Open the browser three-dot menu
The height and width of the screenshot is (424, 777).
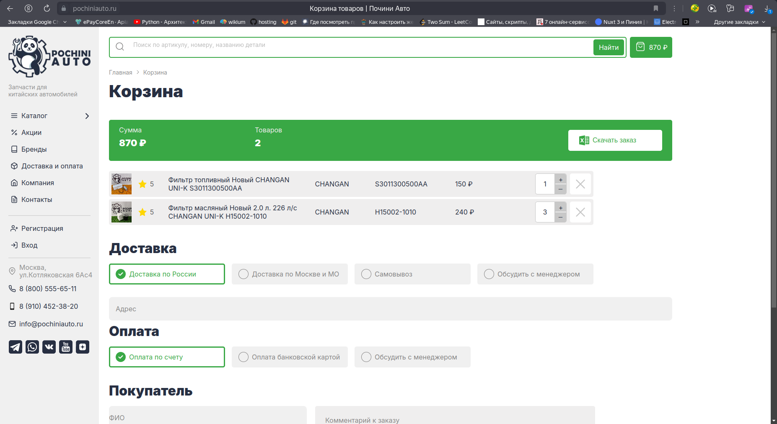click(x=674, y=8)
